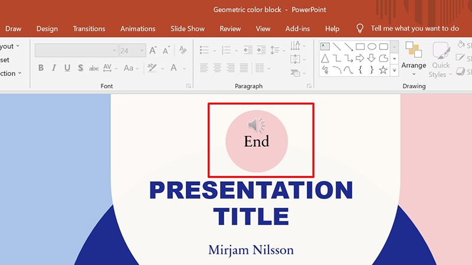This screenshot has height=265, width=472.
Task: Apply Numbering list icon
Action: [x=226, y=50]
